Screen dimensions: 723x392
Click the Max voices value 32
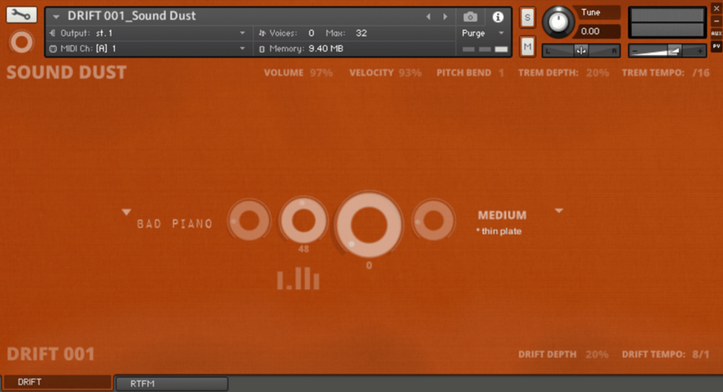[361, 33]
